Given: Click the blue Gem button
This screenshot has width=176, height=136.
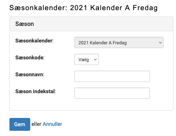Looking at the screenshot, I should coord(20,124).
